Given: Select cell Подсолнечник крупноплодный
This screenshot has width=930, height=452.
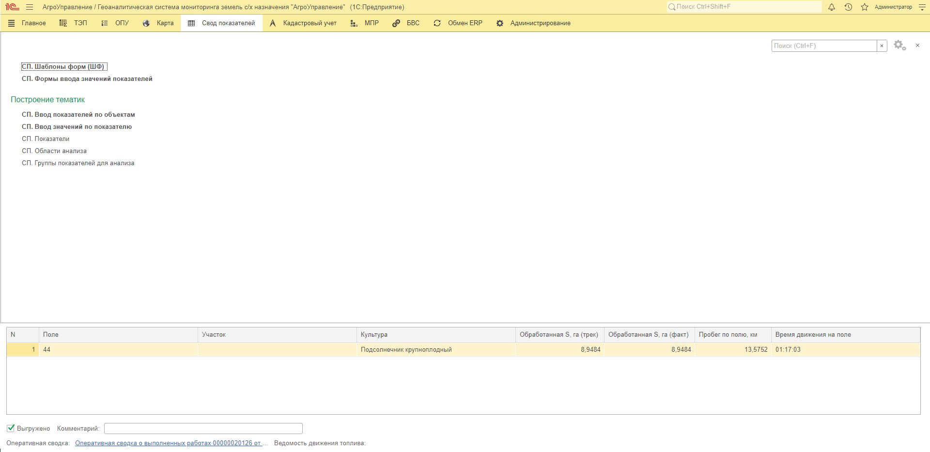Looking at the screenshot, I should click(x=436, y=350).
